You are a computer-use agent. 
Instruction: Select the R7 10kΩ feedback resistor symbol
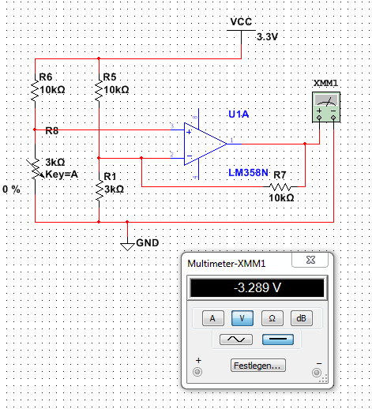[280, 187]
